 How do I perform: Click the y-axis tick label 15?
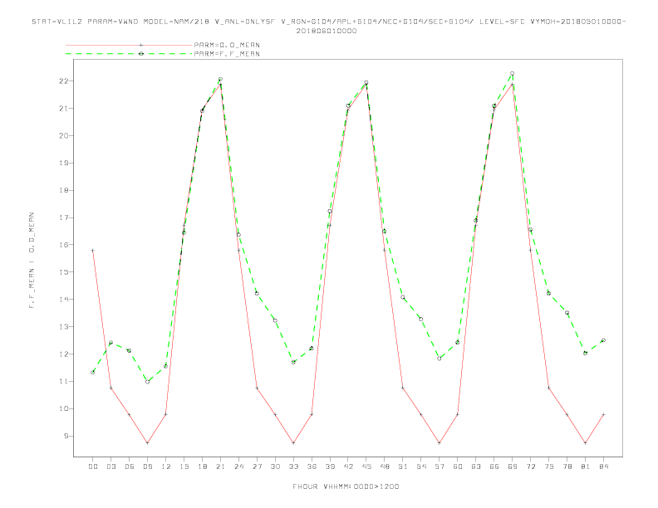(64, 272)
